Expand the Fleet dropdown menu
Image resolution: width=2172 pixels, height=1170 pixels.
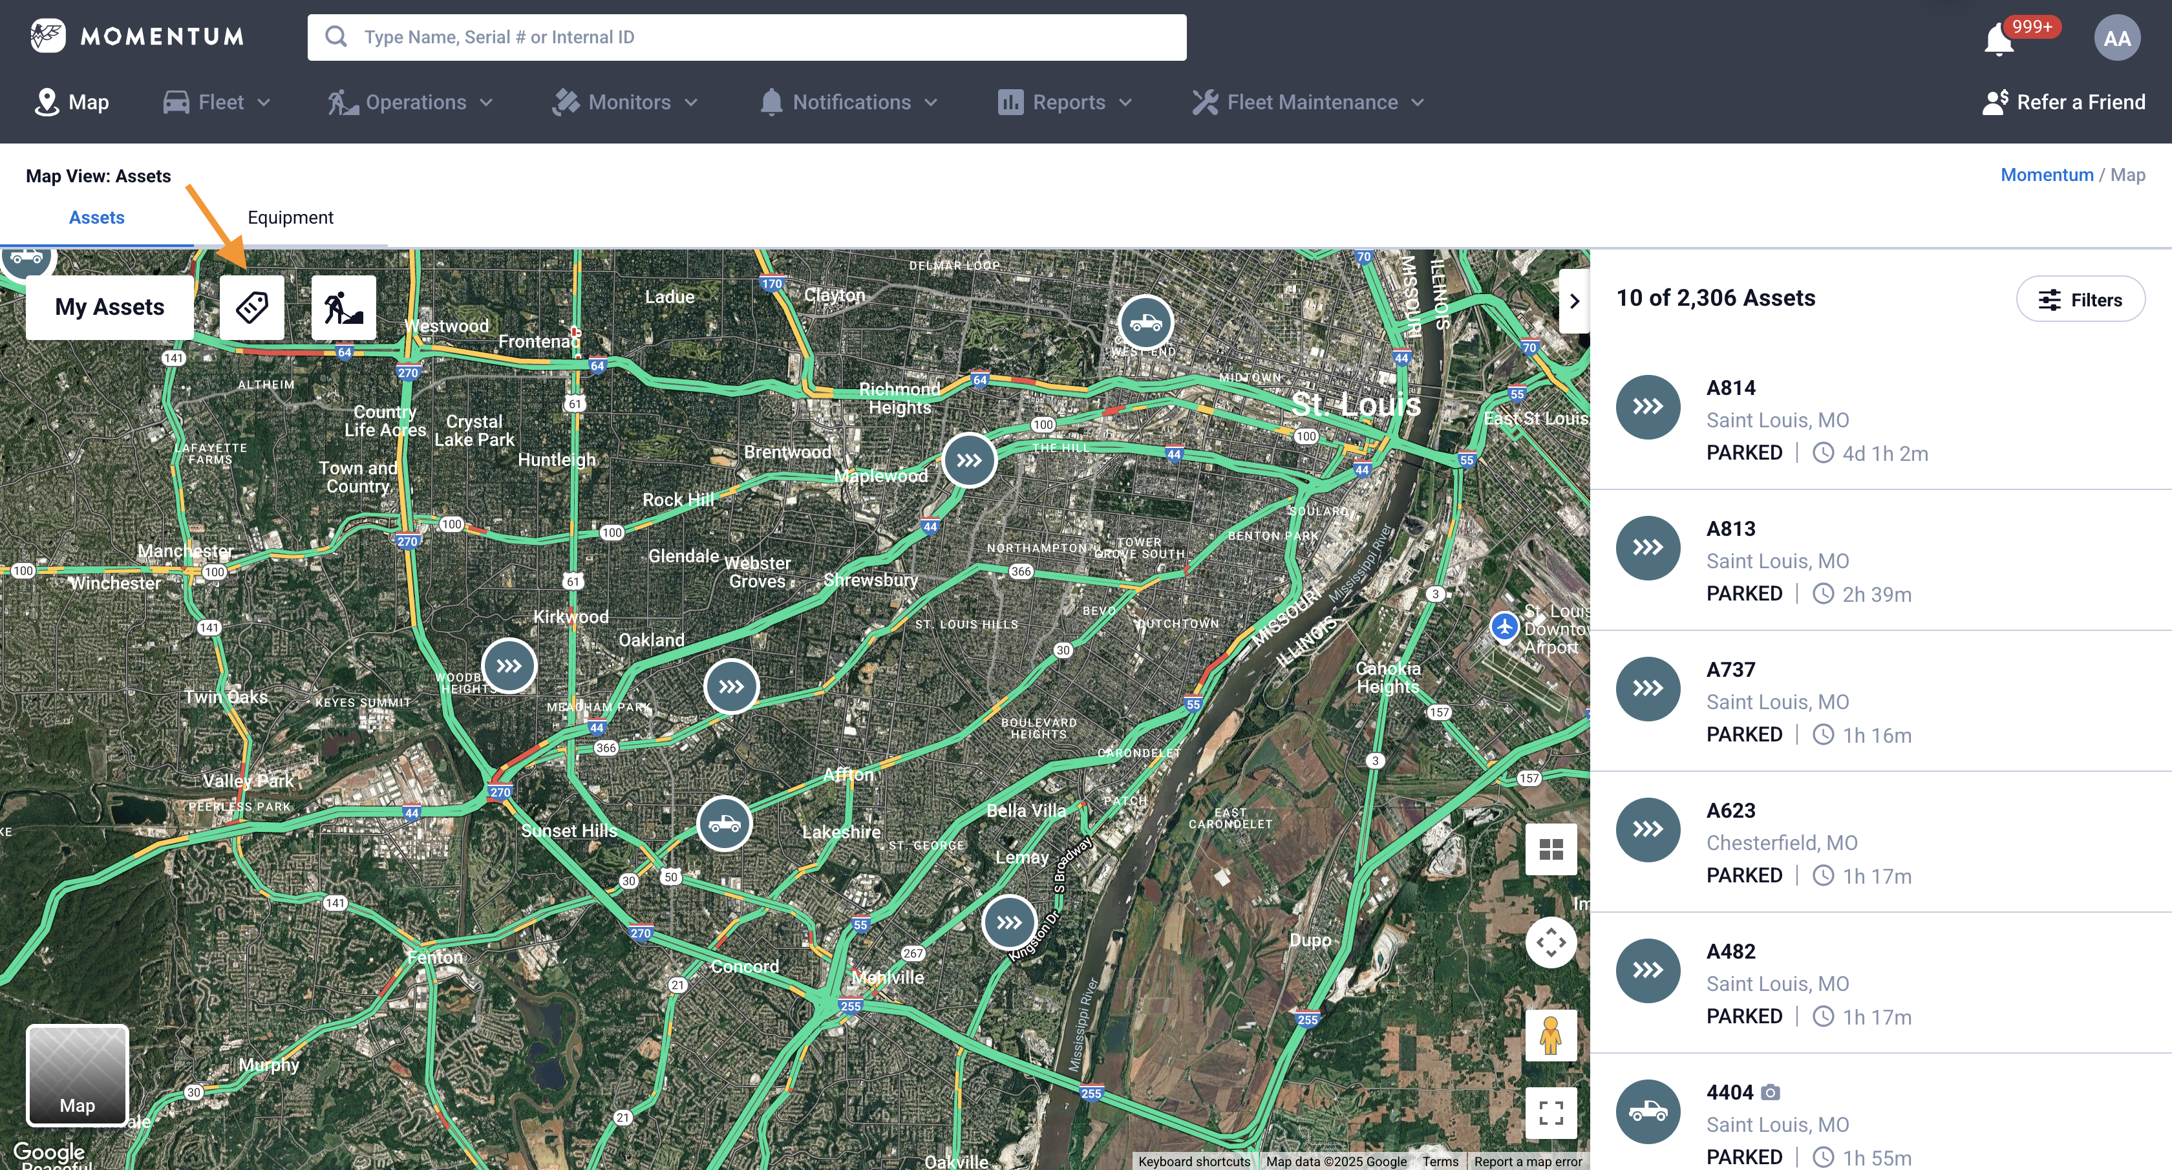tap(217, 102)
